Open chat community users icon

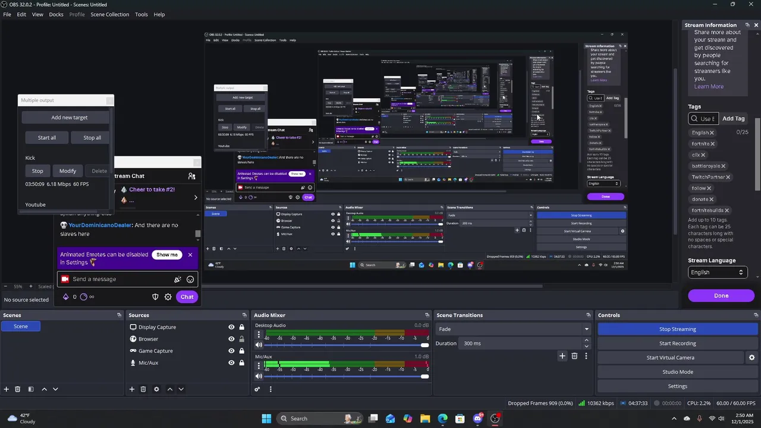point(191,176)
